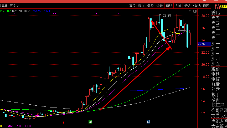Open the 更多 periods expander
Viewport: 227px width, 128px height.
tap(14, 6)
